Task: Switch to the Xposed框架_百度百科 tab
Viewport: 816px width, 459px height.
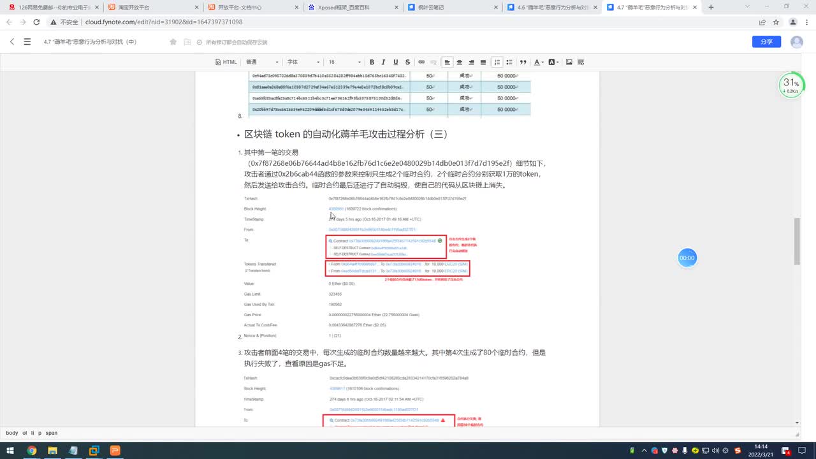Action: (x=353, y=7)
